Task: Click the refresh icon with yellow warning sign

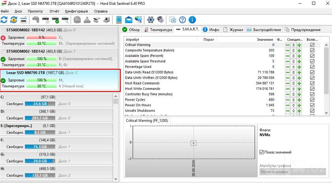Action: [14, 20]
